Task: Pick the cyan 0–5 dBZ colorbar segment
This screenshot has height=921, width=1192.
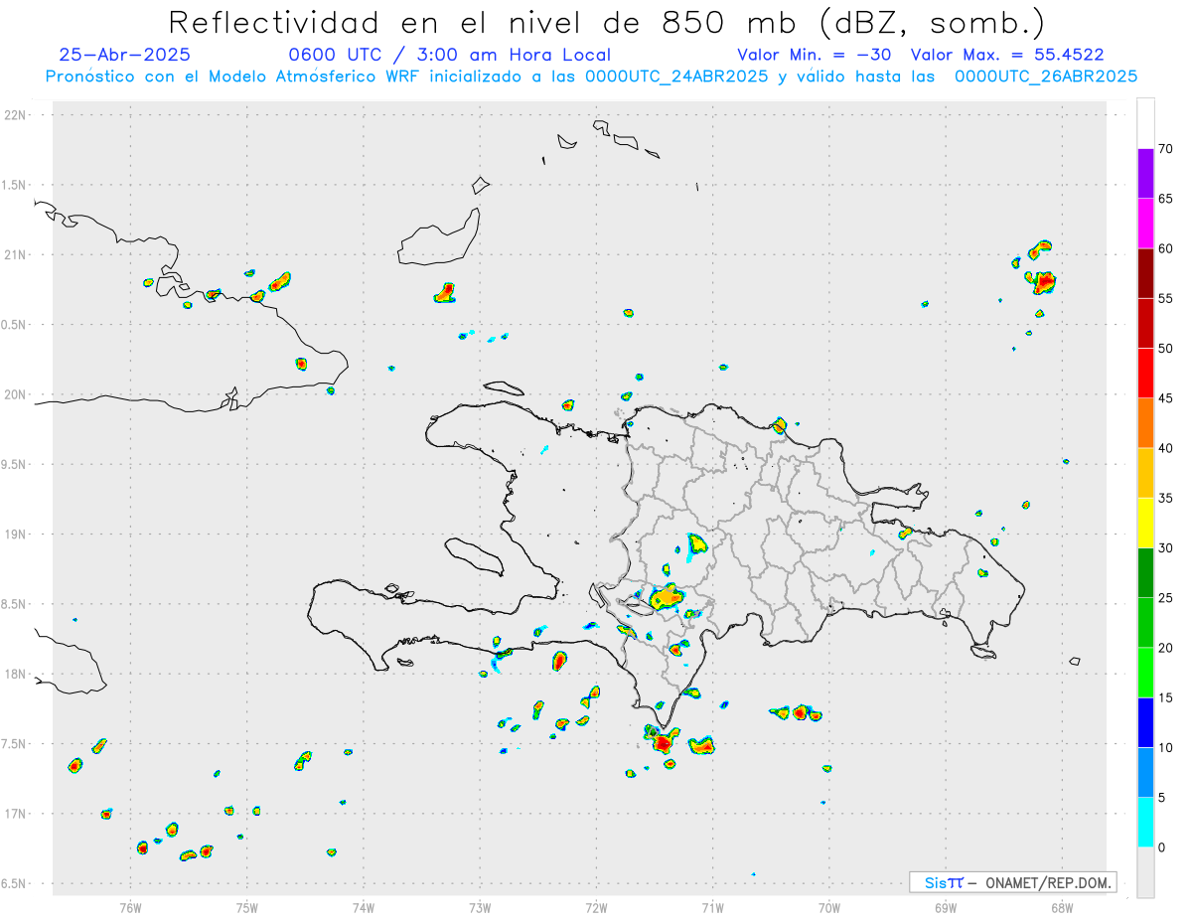Action: click(x=1145, y=823)
